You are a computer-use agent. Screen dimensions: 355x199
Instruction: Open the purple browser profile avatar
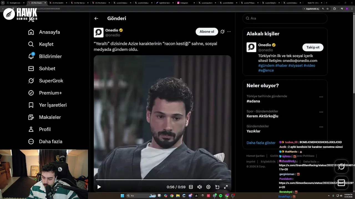[x=347, y=9]
